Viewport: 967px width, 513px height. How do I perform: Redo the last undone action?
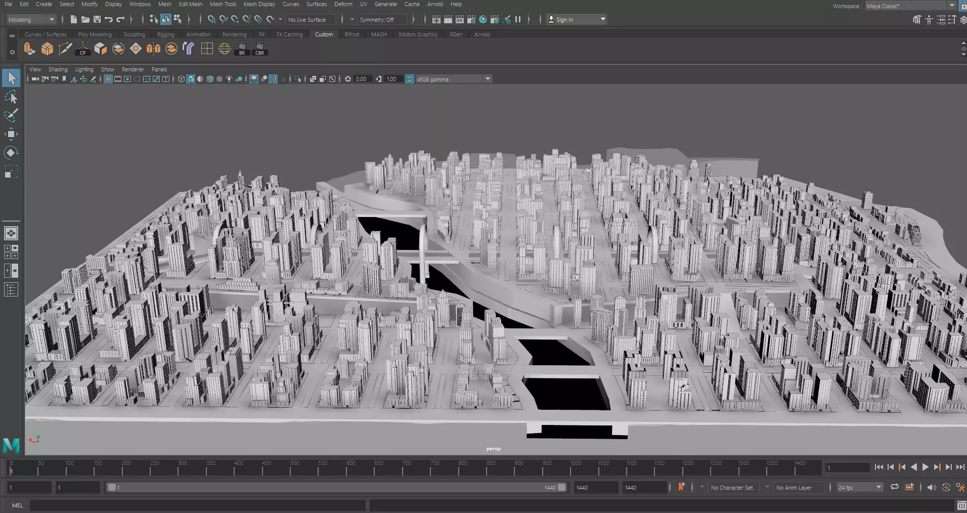tap(120, 19)
